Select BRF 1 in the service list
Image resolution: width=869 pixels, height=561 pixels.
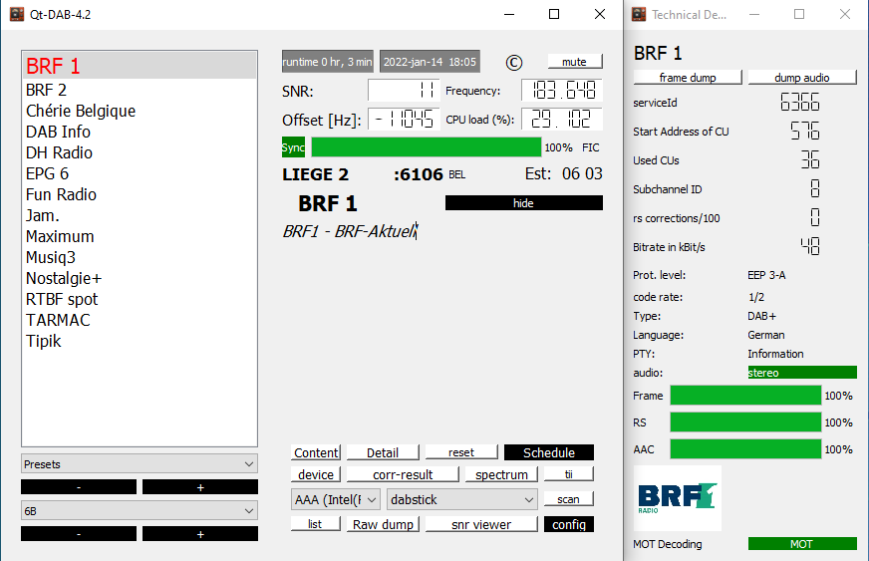click(x=140, y=66)
